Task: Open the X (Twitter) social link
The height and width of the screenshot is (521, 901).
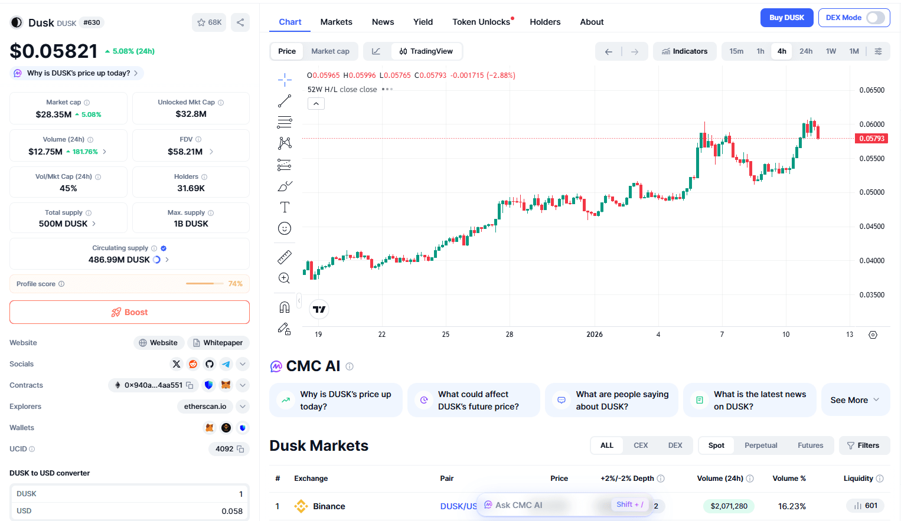Action: pyautogui.click(x=177, y=364)
